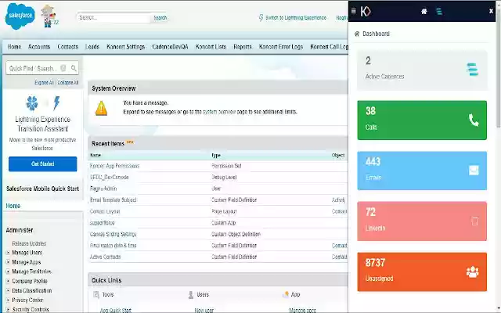Click the Get Started button
501x313 pixels.
43,164
